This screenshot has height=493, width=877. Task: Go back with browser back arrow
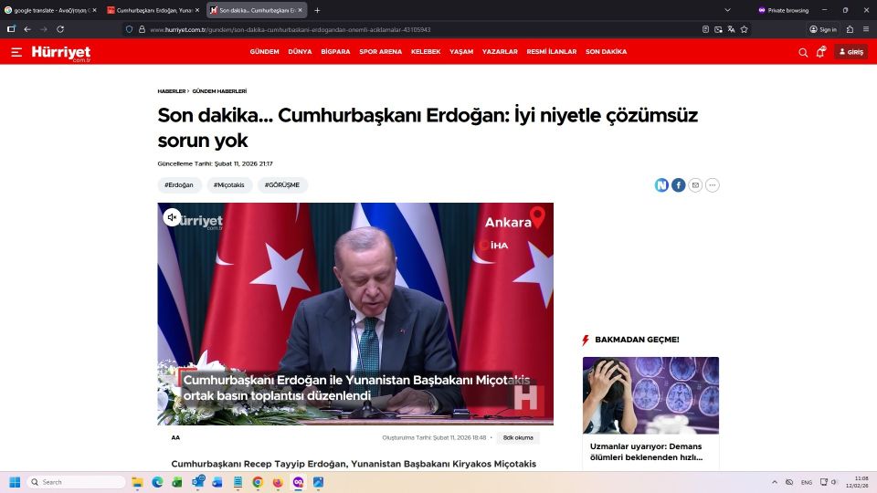tap(27, 29)
